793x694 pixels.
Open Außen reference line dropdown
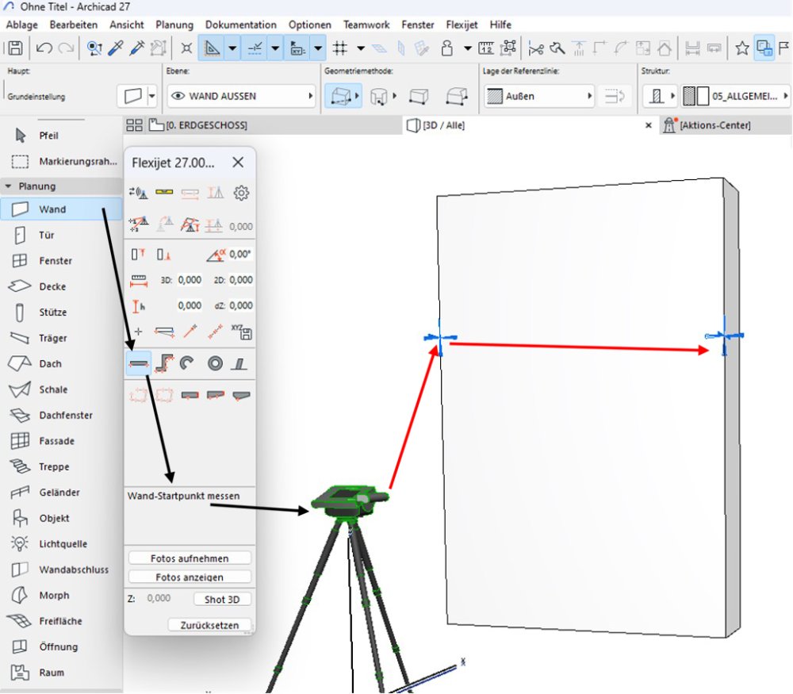pos(539,96)
